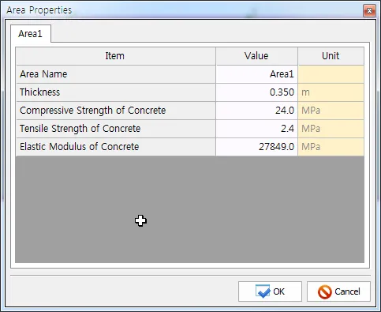Edit the Thickness value 0.350

tap(256, 92)
